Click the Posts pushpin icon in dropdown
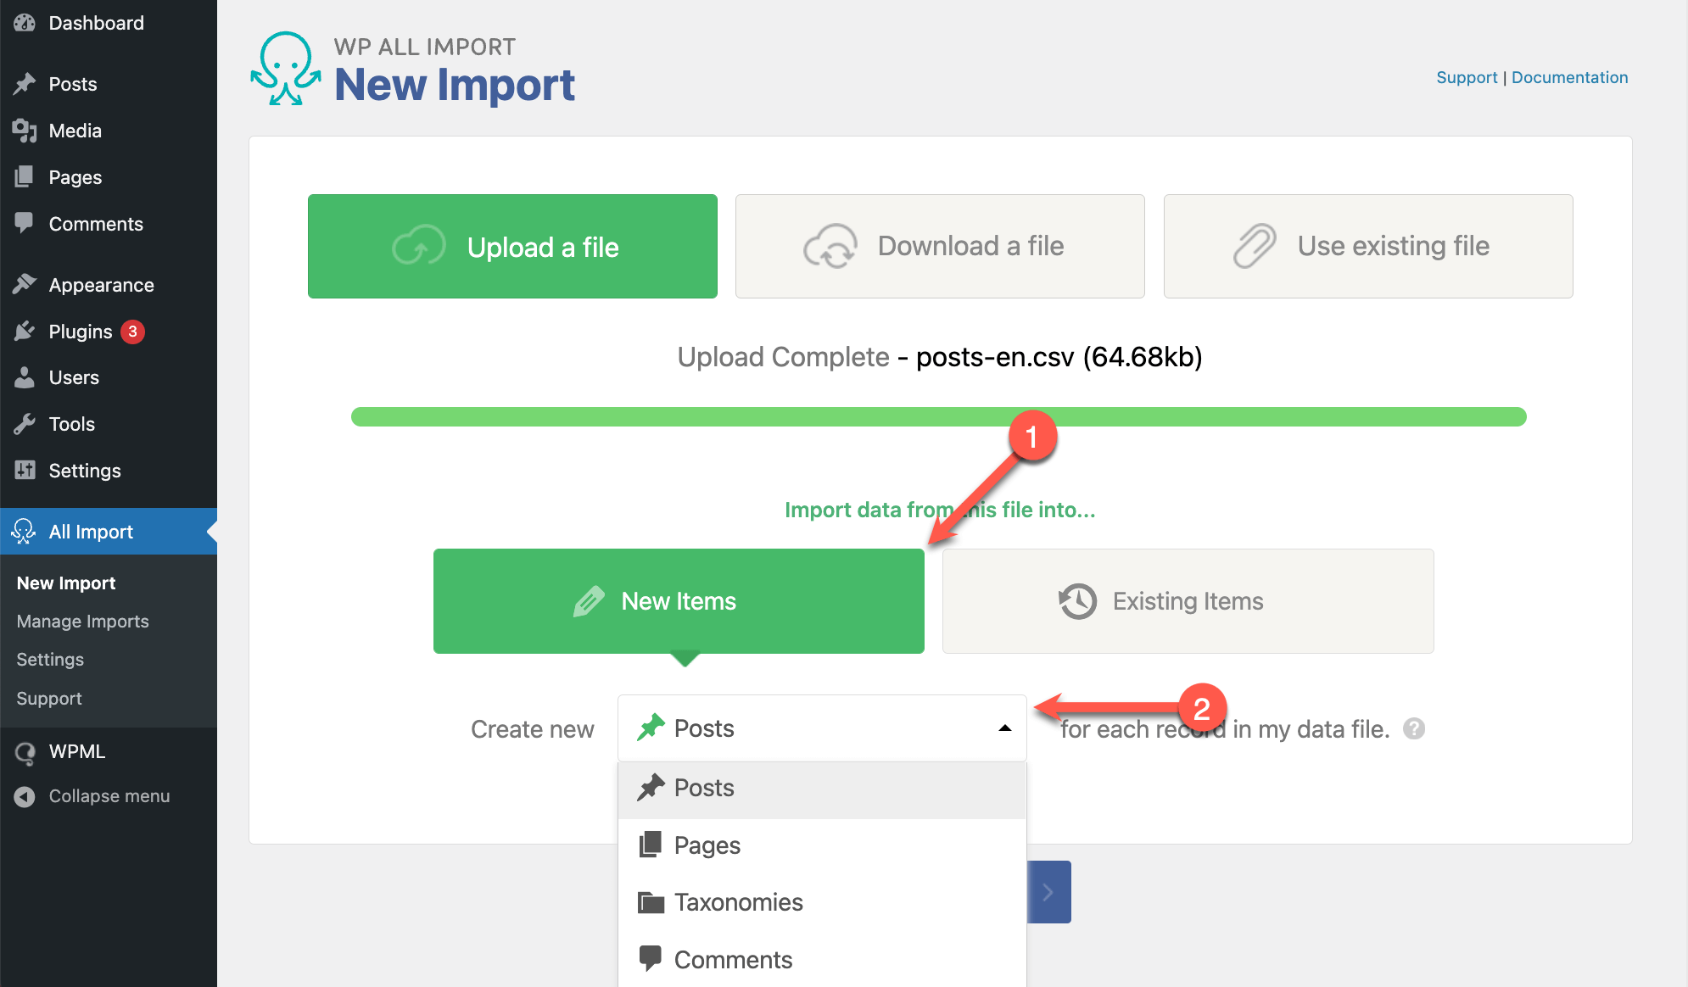The image size is (1688, 987). tap(650, 785)
